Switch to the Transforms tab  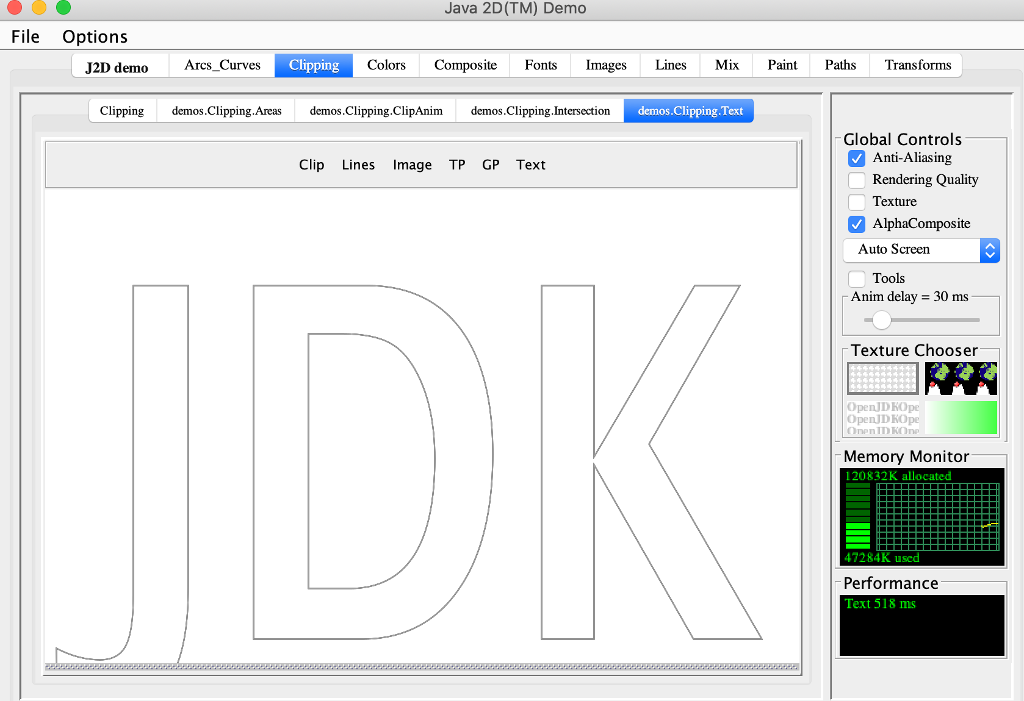click(917, 65)
